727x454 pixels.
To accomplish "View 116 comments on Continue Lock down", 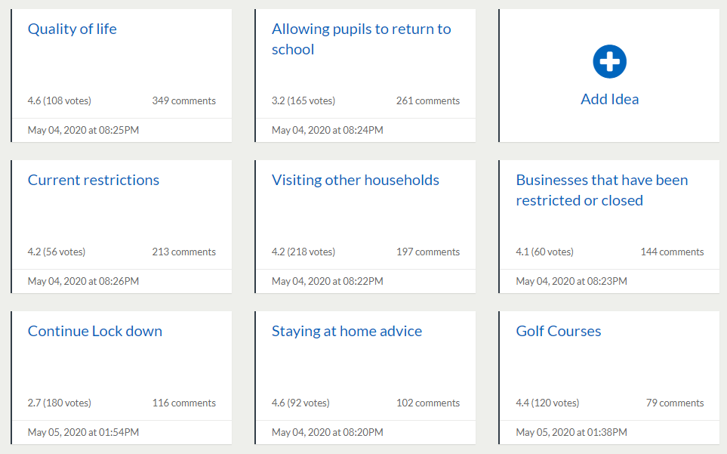I will click(x=183, y=403).
